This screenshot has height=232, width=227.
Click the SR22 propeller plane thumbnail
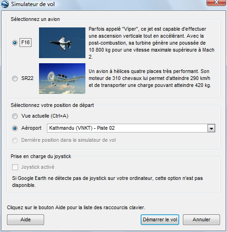(x=62, y=79)
